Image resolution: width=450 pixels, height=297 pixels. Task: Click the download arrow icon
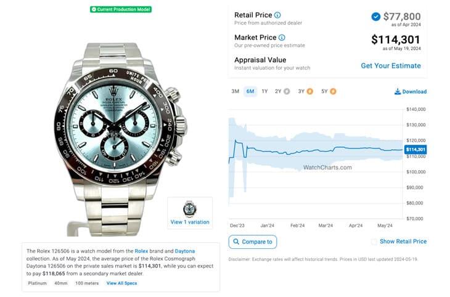click(x=398, y=92)
